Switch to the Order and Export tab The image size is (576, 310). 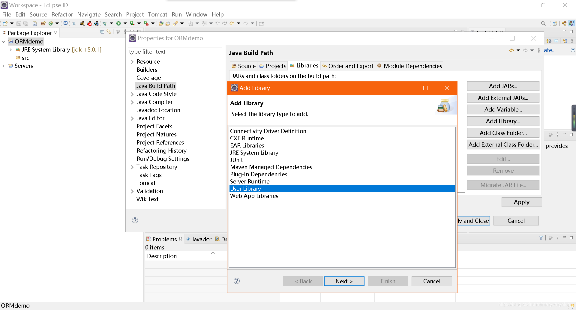pos(348,66)
